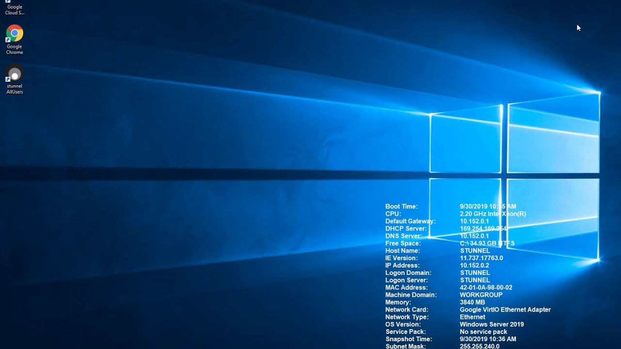Screen dimensions: 621x349
Task: Click the "Boot Time:" label
Action: pos(401,206)
